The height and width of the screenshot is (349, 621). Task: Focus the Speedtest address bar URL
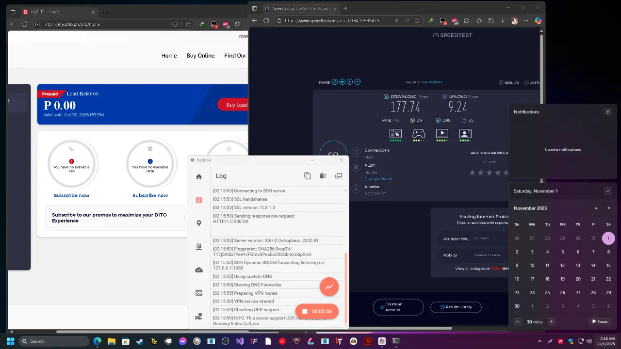click(332, 21)
